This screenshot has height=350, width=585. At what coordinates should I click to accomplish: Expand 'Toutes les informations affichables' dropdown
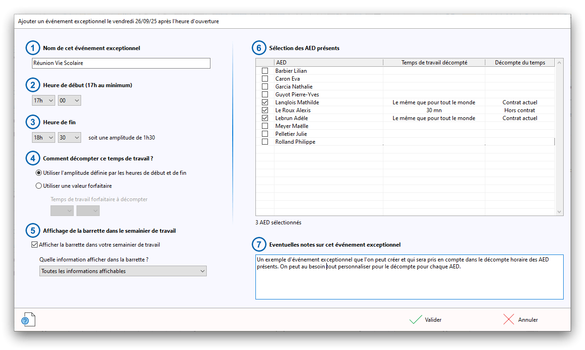click(x=123, y=271)
